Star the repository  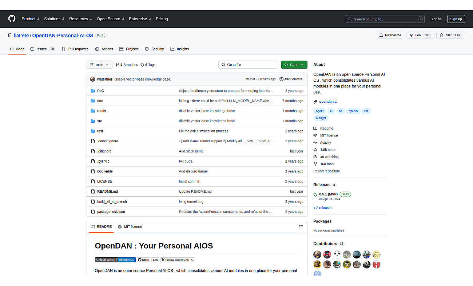coord(450,35)
